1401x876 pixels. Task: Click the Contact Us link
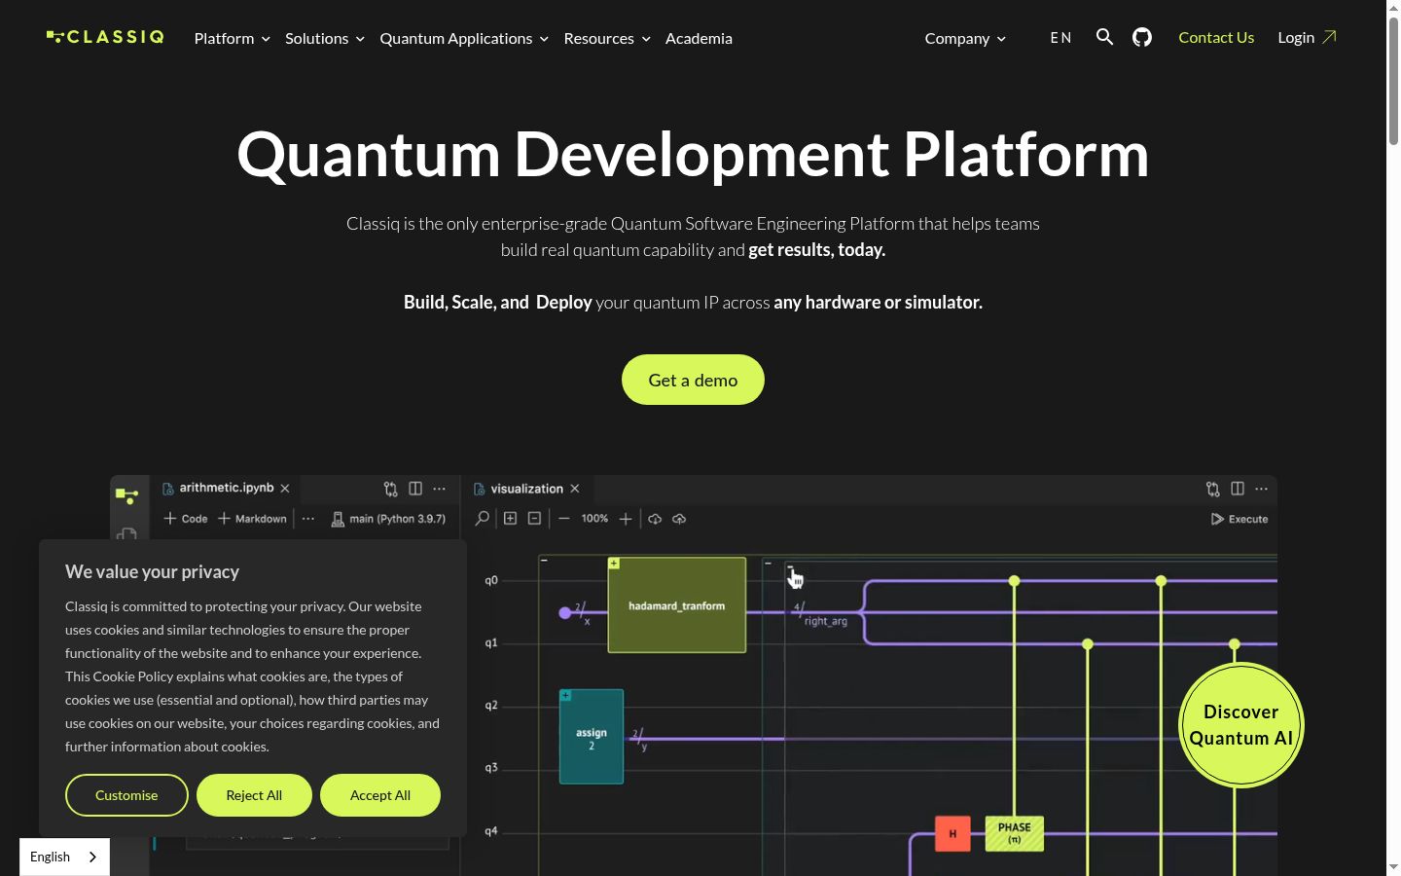(x=1216, y=37)
